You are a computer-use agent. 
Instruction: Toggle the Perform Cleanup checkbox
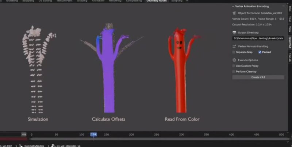[234, 72]
